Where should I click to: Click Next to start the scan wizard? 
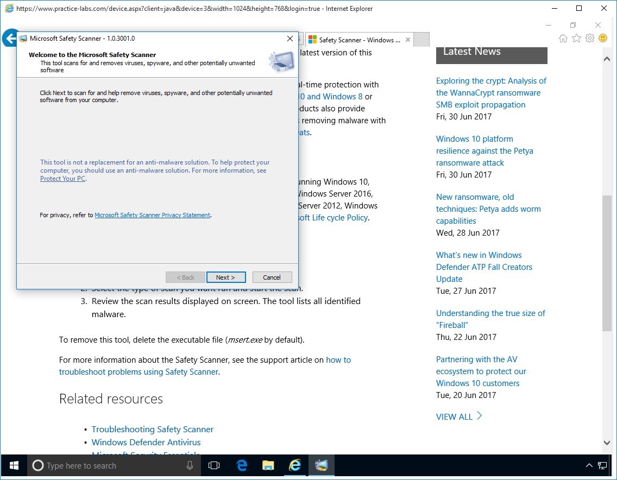pos(226,277)
